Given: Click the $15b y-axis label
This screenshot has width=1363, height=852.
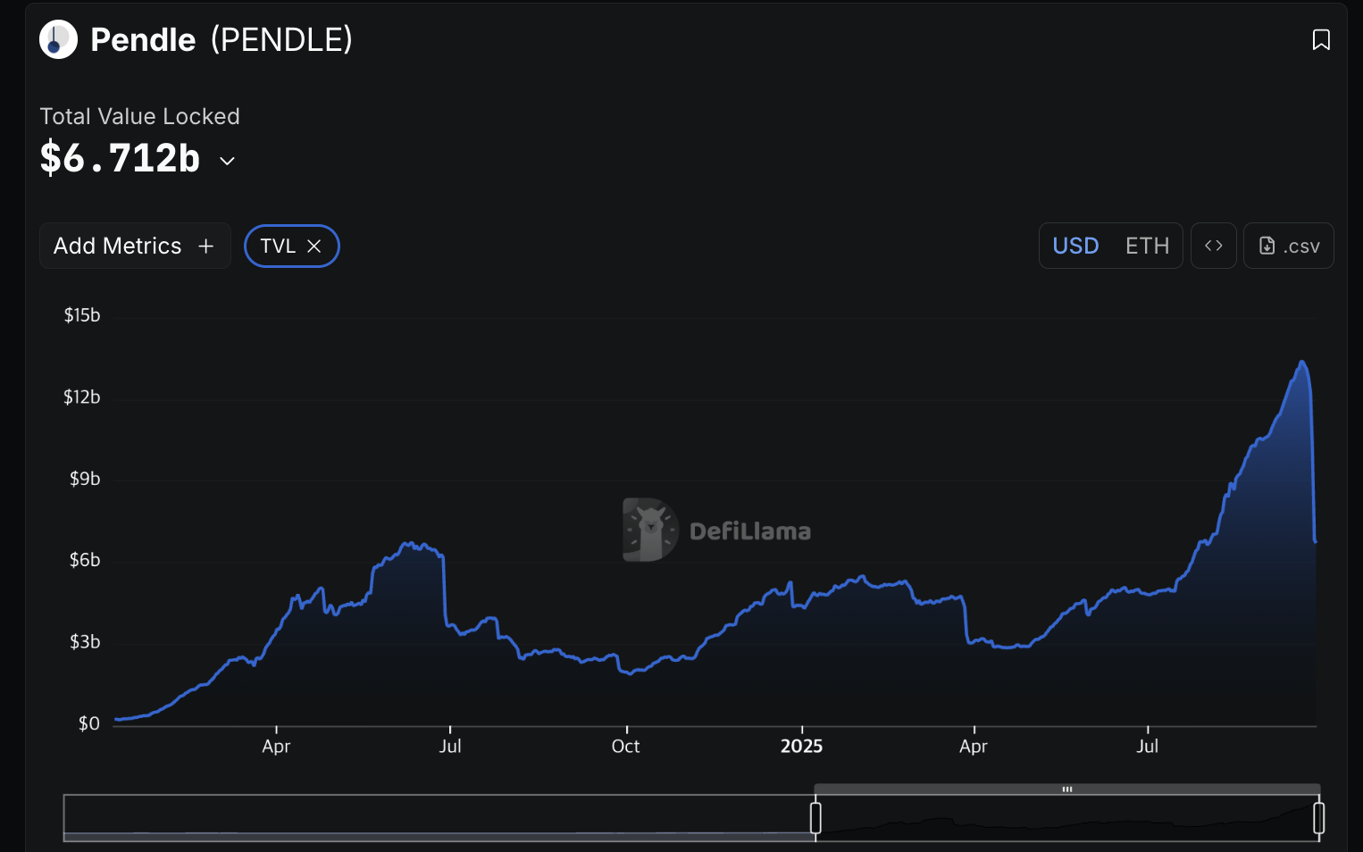Looking at the screenshot, I should pyautogui.click(x=82, y=315).
